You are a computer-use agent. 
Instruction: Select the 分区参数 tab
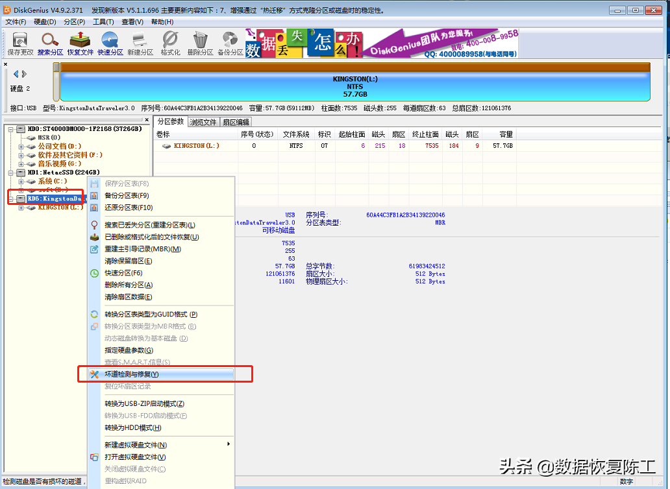pos(171,122)
